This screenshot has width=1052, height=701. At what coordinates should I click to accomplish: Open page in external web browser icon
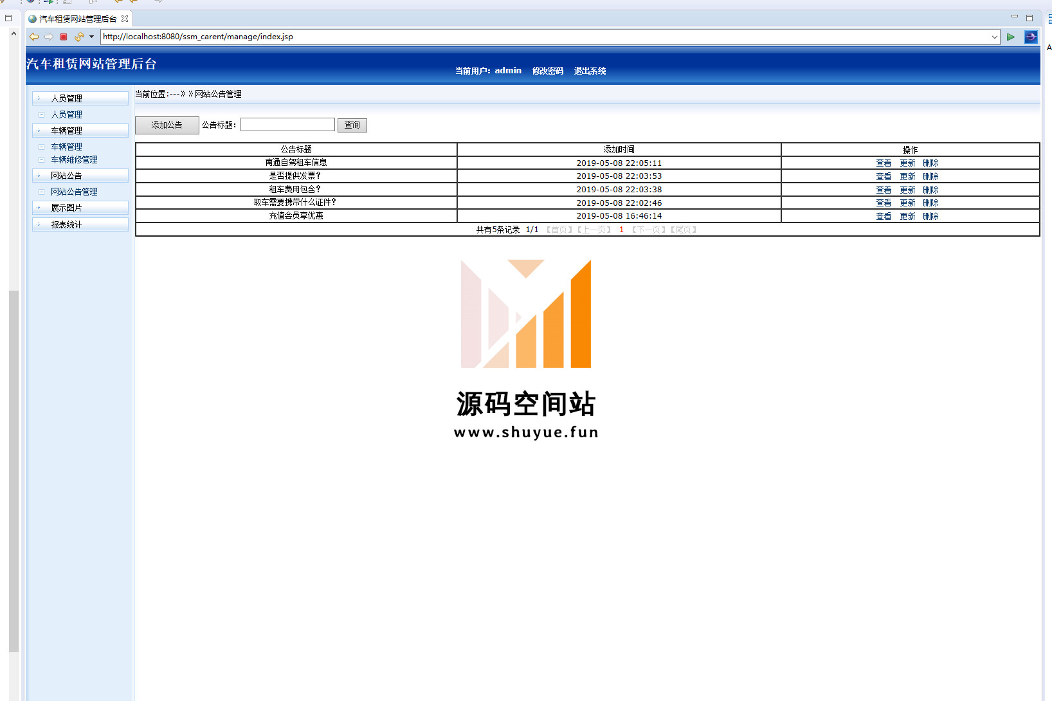1031,37
